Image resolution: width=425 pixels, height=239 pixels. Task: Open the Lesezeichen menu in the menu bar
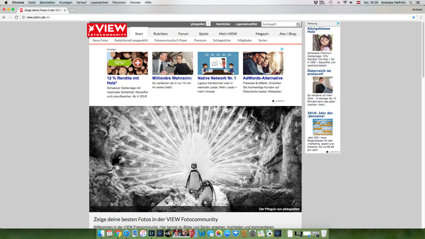(99, 3)
